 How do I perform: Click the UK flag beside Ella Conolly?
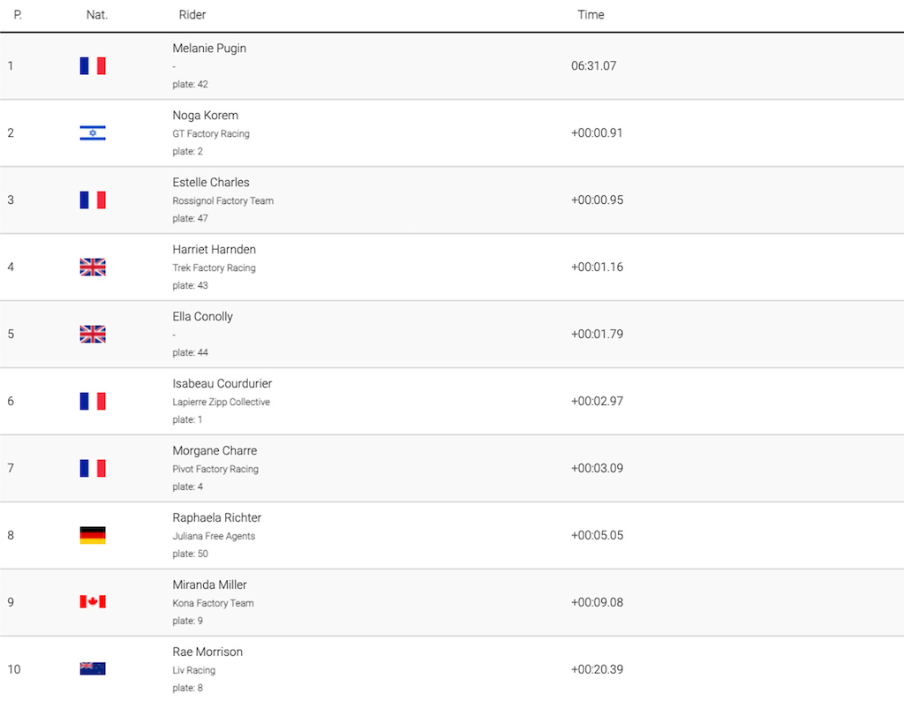[93, 335]
